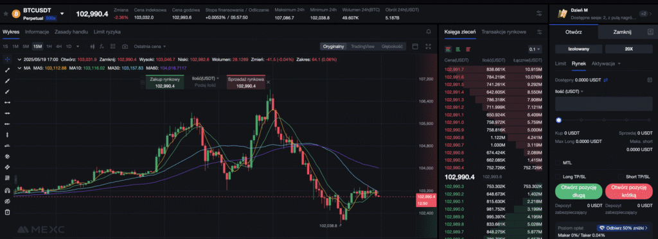Open chart Ilość(USDT) unit dropdown
658x239 pixels.
pos(206,78)
